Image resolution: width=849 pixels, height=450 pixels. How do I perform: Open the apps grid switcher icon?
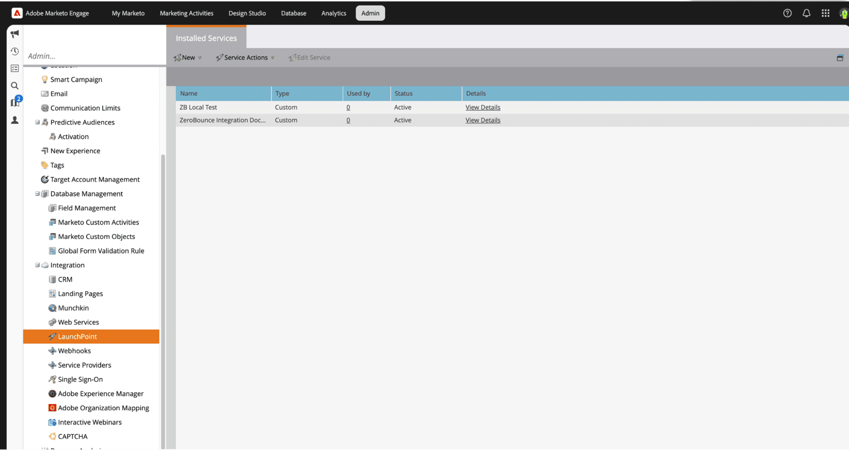[825, 13]
